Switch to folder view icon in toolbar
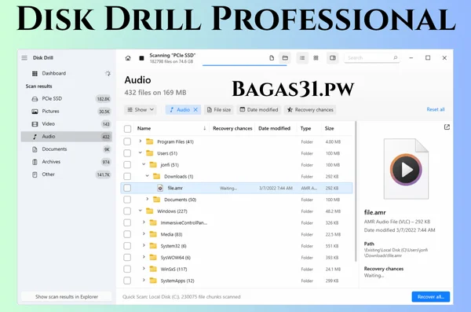The height and width of the screenshot is (312, 471). point(285,58)
